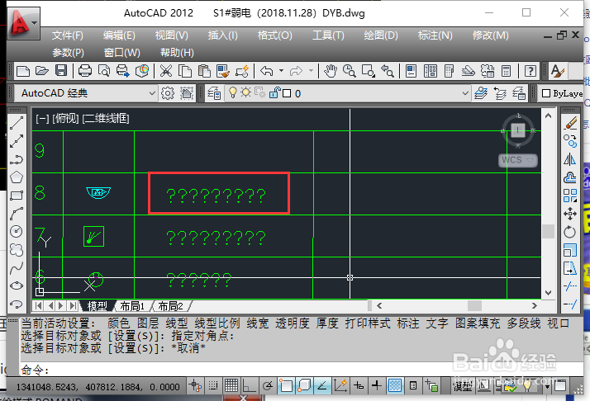Select the Rectangle draw tool

[x=17, y=196]
